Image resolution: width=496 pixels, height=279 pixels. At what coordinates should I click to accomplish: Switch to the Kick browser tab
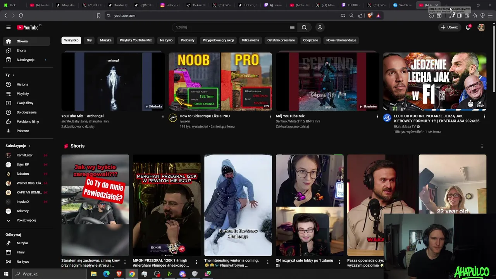coord(13,5)
